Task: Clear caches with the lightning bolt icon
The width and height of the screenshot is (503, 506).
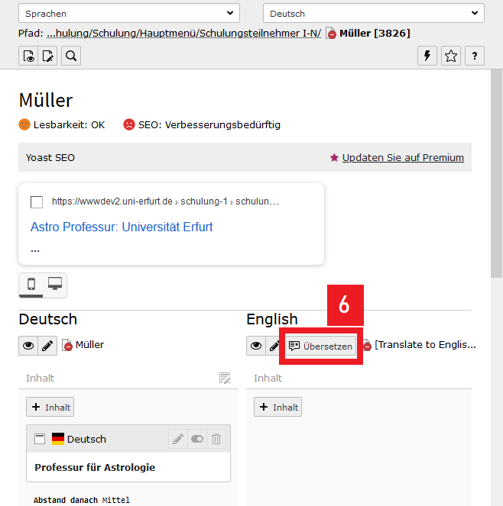Action: click(428, 56)
